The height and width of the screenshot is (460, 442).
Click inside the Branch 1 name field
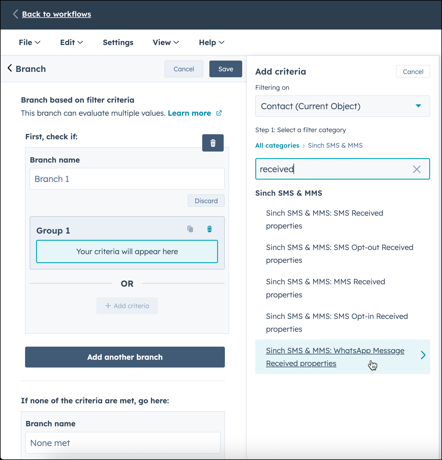[127, 179]
